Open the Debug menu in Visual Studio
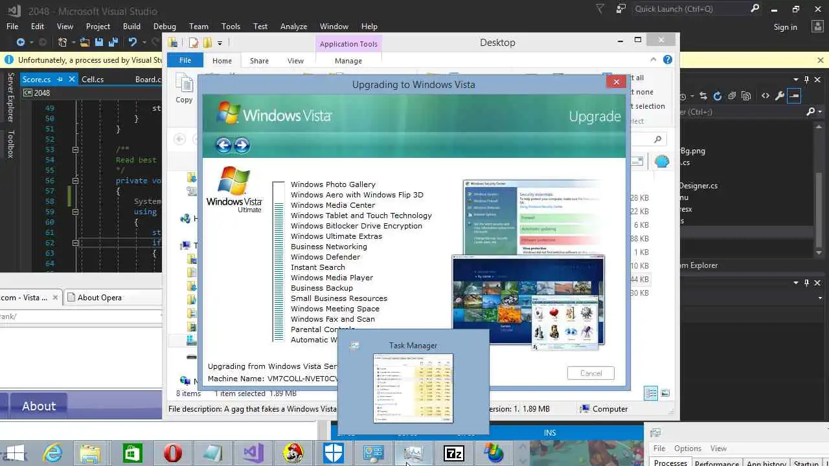The image size is (829, 466). (x=165, y=27)
